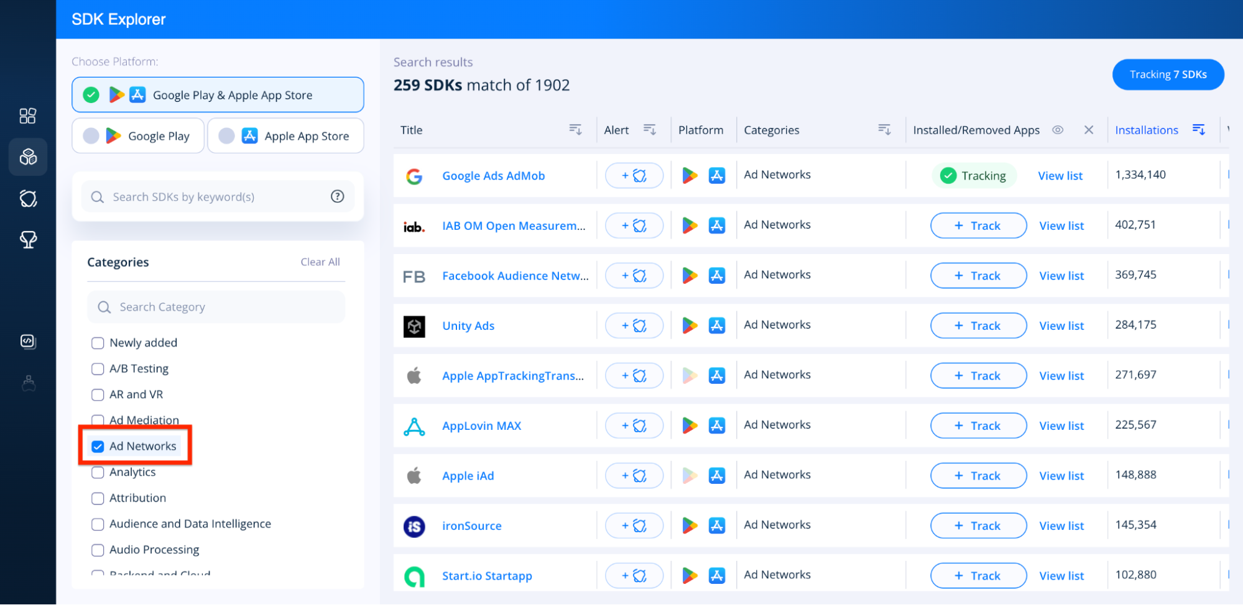
Task: Sort the Installations column icon
Action: tap(1199, 129)
